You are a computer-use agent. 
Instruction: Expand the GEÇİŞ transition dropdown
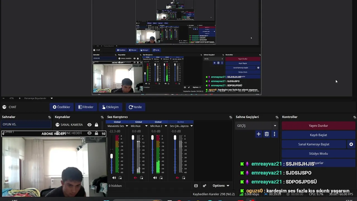pos(275,126)
